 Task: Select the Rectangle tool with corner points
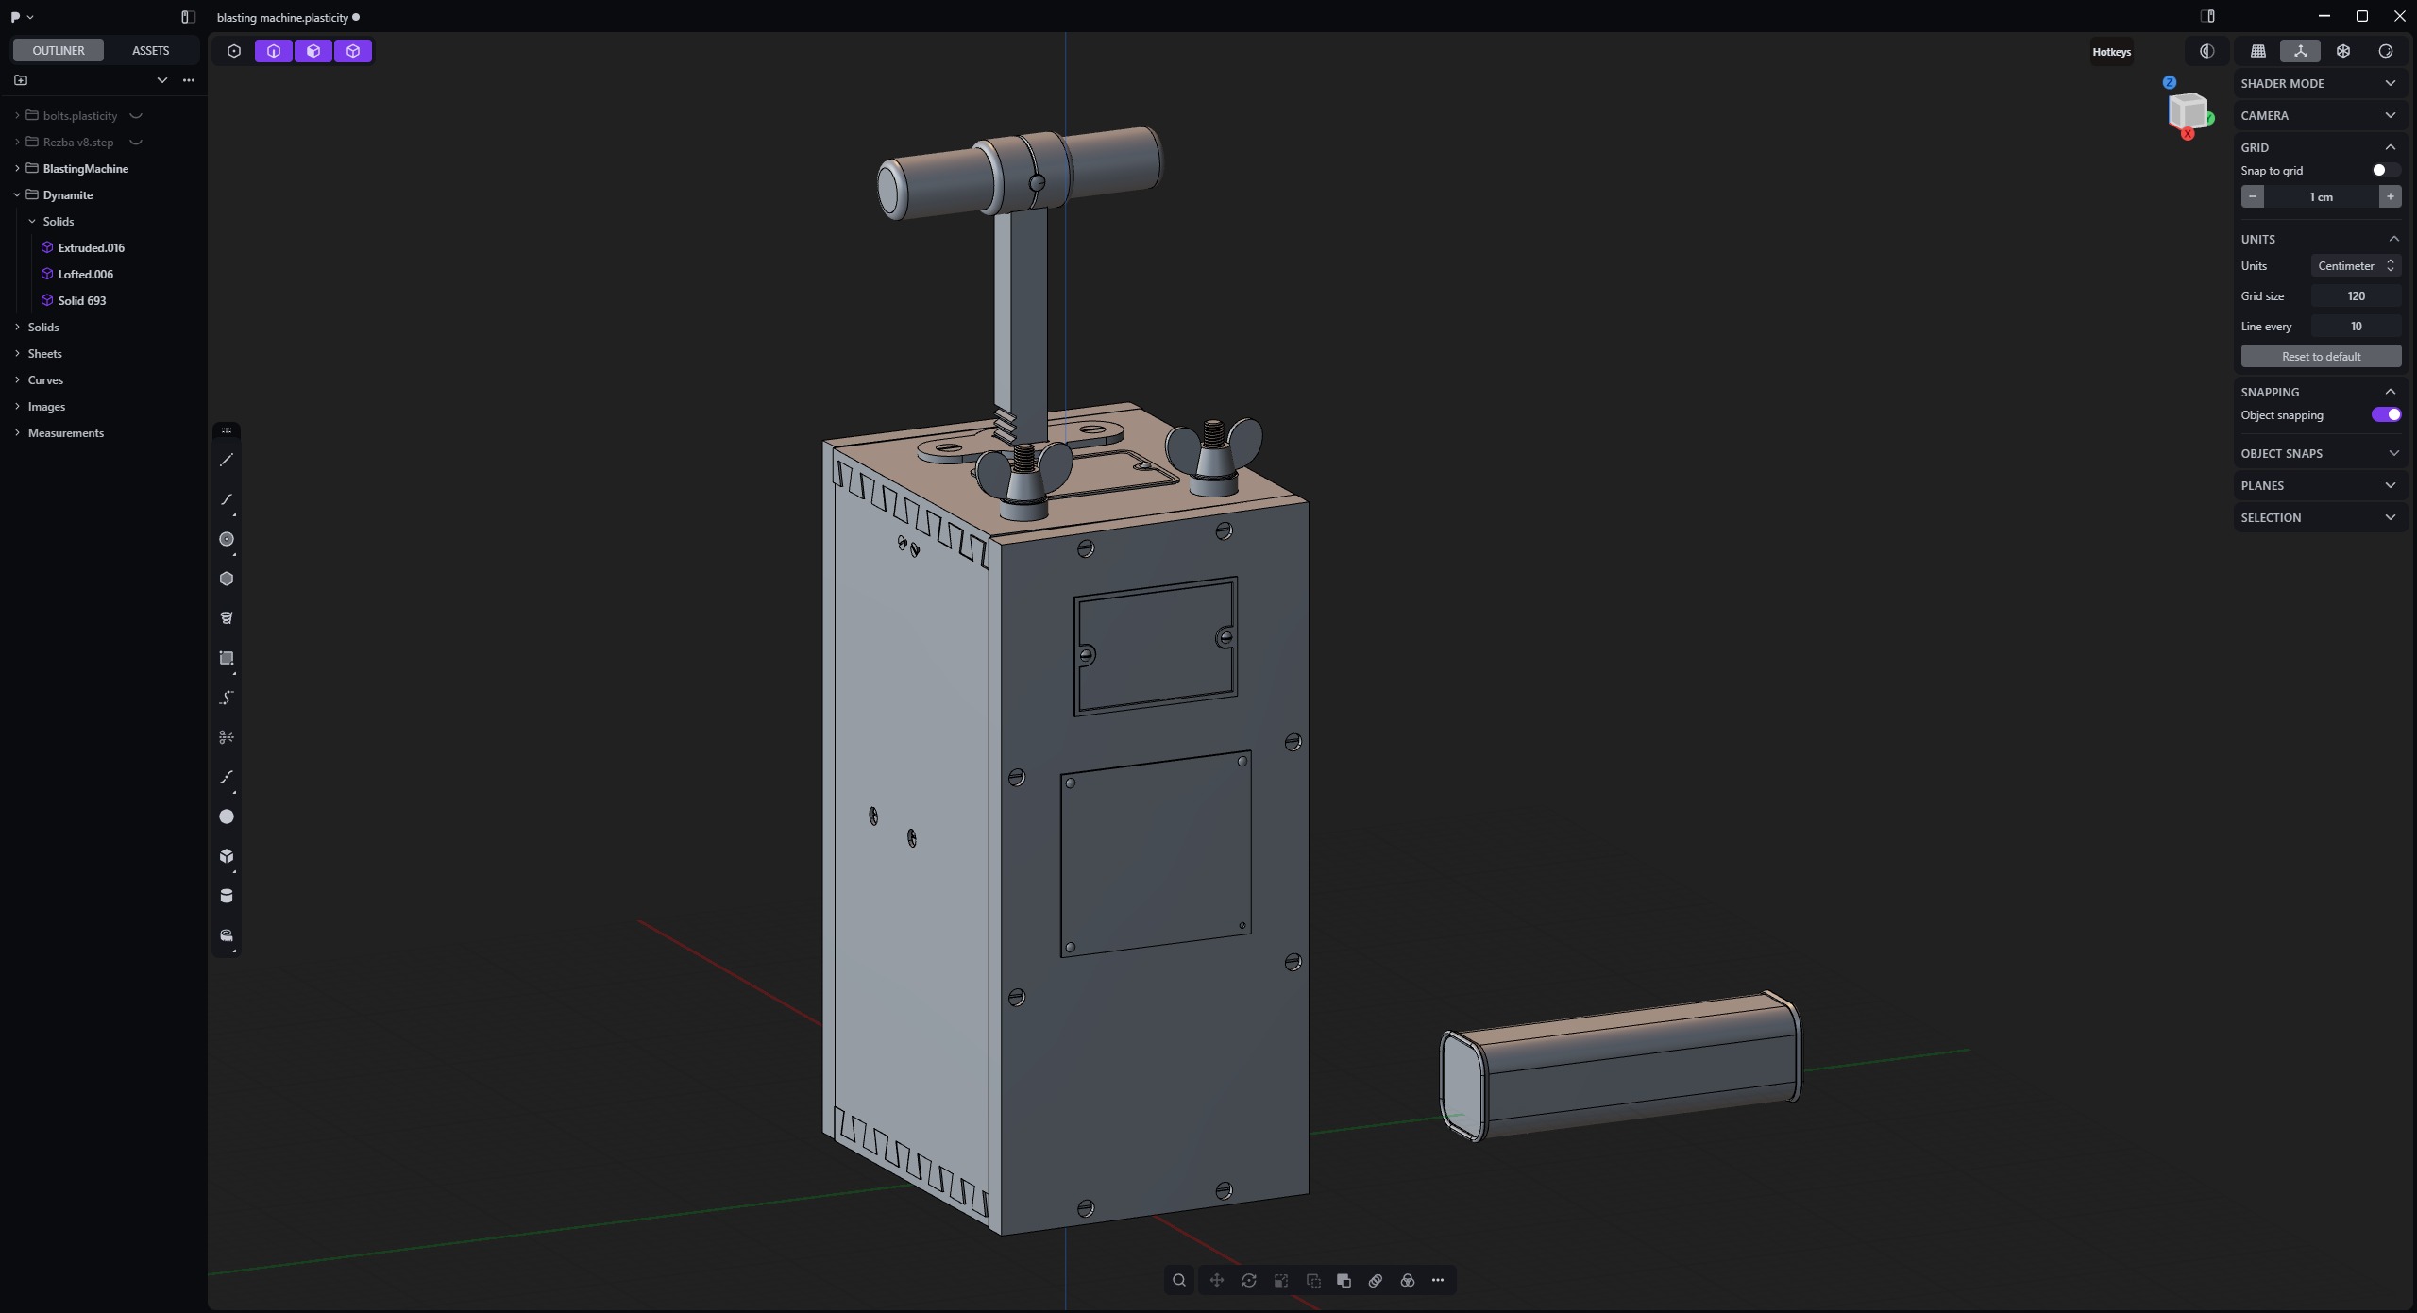[x=227, y=658]
